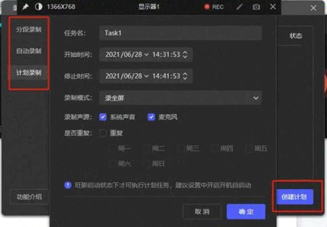
Task: Open the 分段录制 tab
Action: (x=29, y=29)
